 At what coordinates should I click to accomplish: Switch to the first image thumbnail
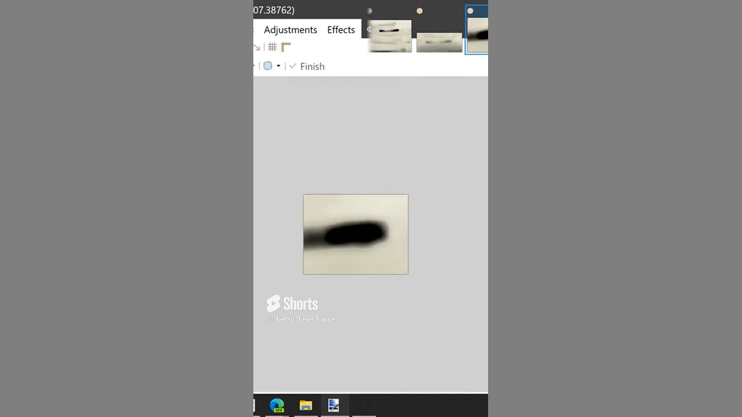pos(390,36)
